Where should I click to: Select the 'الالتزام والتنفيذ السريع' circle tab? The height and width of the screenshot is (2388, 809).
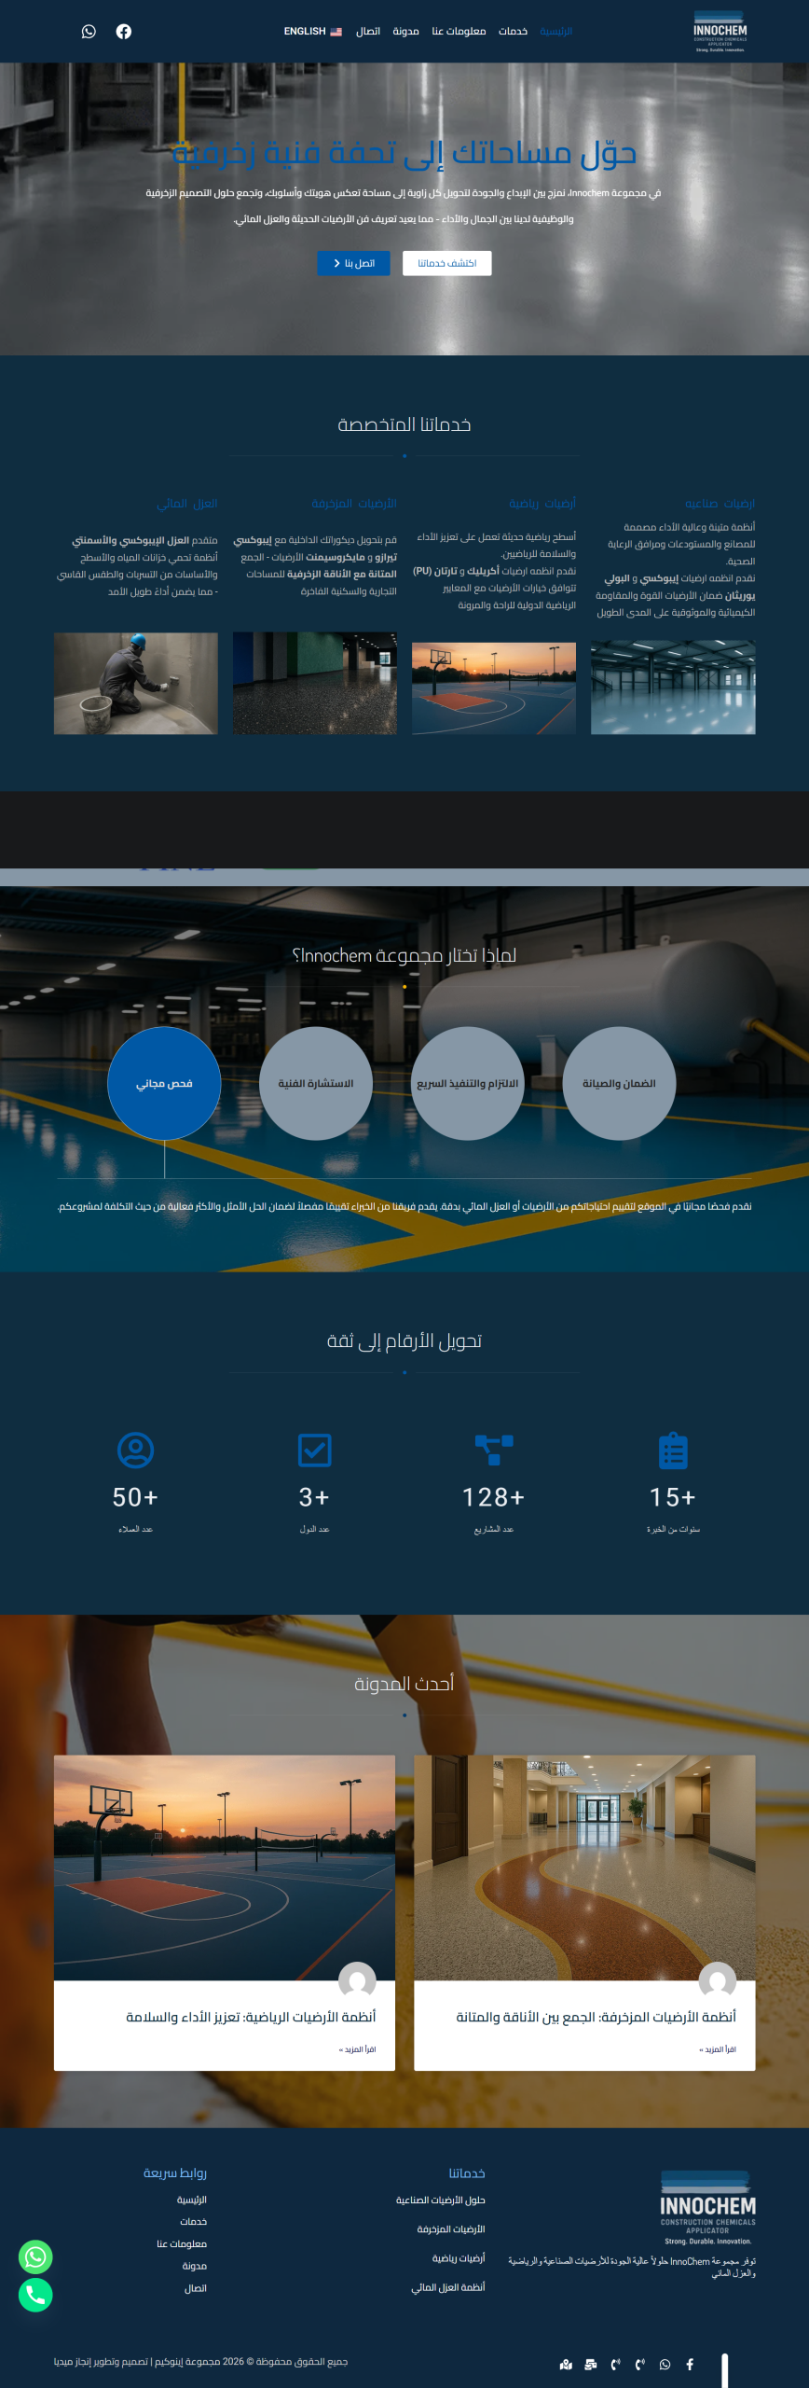[x=468, y=1083]
